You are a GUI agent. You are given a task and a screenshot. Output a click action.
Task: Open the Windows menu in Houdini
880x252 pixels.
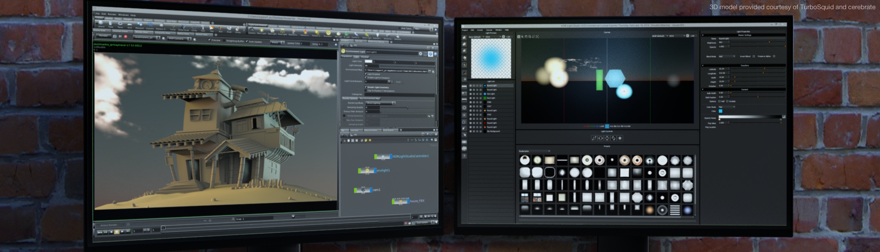pyautogui.click(x=123, y=15)
